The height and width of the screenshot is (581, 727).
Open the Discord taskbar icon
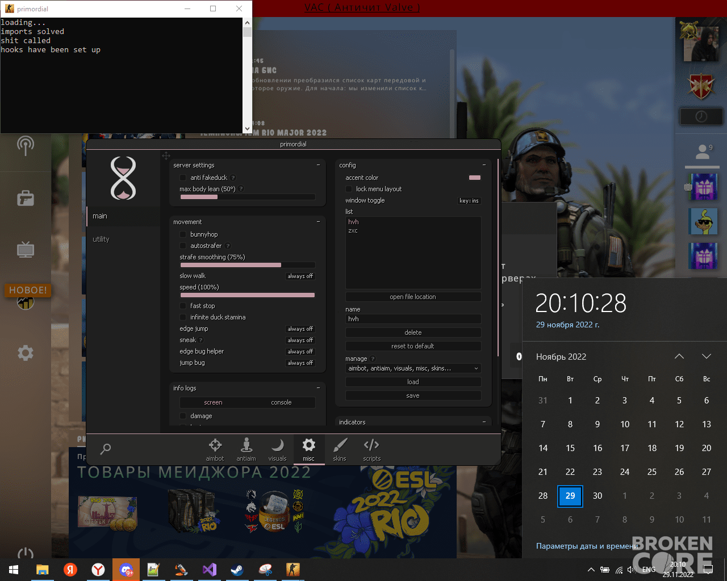pos(126,569)
